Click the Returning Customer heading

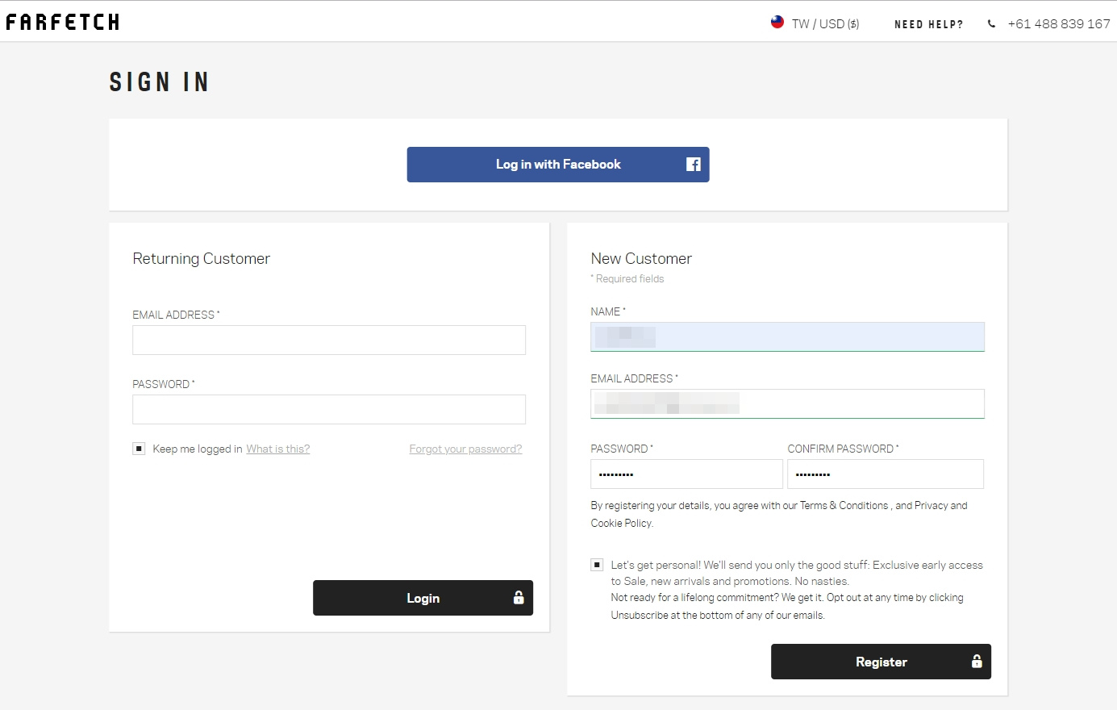tap(202, 259)
